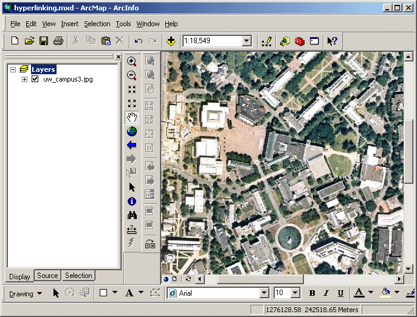
Task: Activate the Pan hand tool
Action: pos(131,117)
